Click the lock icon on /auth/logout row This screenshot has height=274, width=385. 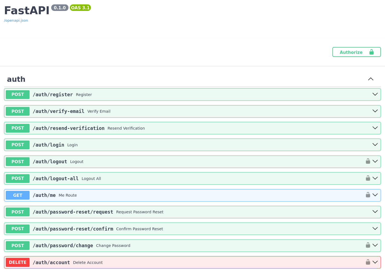tap(368, 161)
